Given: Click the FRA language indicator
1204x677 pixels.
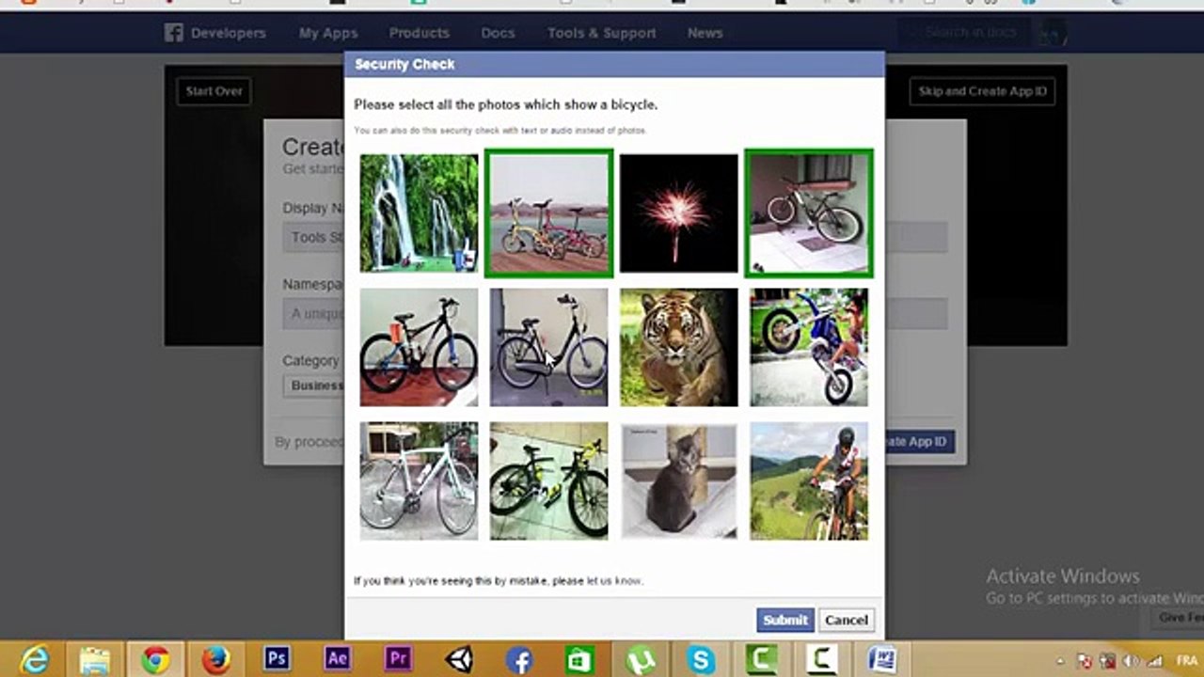Looking at the screenshot, I should 1187,661.
